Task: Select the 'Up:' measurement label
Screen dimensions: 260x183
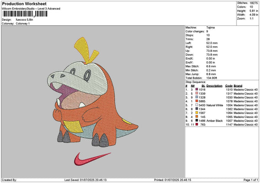Action: coord(188,51)
